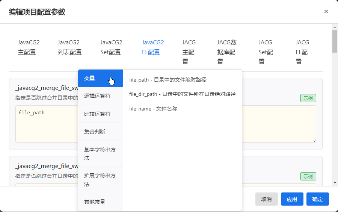Click the dialog scrollbar thumb
This screenshot has height=212, width=338.
pos(335,41)
